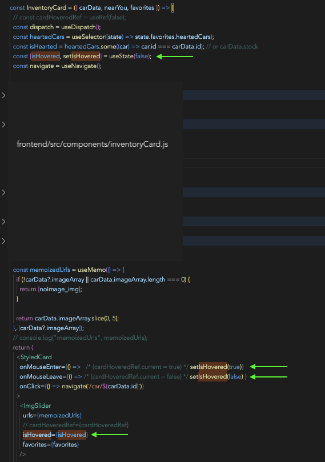325x462 pixels.
Task: Click 'carData.imageArray.length === 0' condition
Action: (138, 280)
